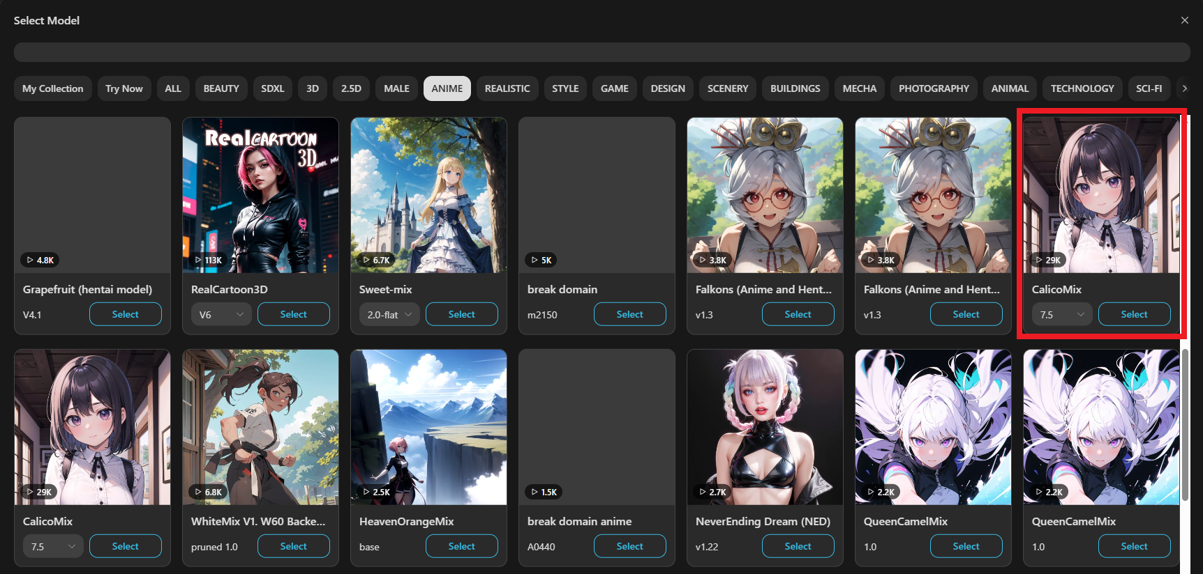Click the 5K runs badge on break domain
Image resolution: width=1203 pixels, height=574 pixels.
click(x=541, y=260)
